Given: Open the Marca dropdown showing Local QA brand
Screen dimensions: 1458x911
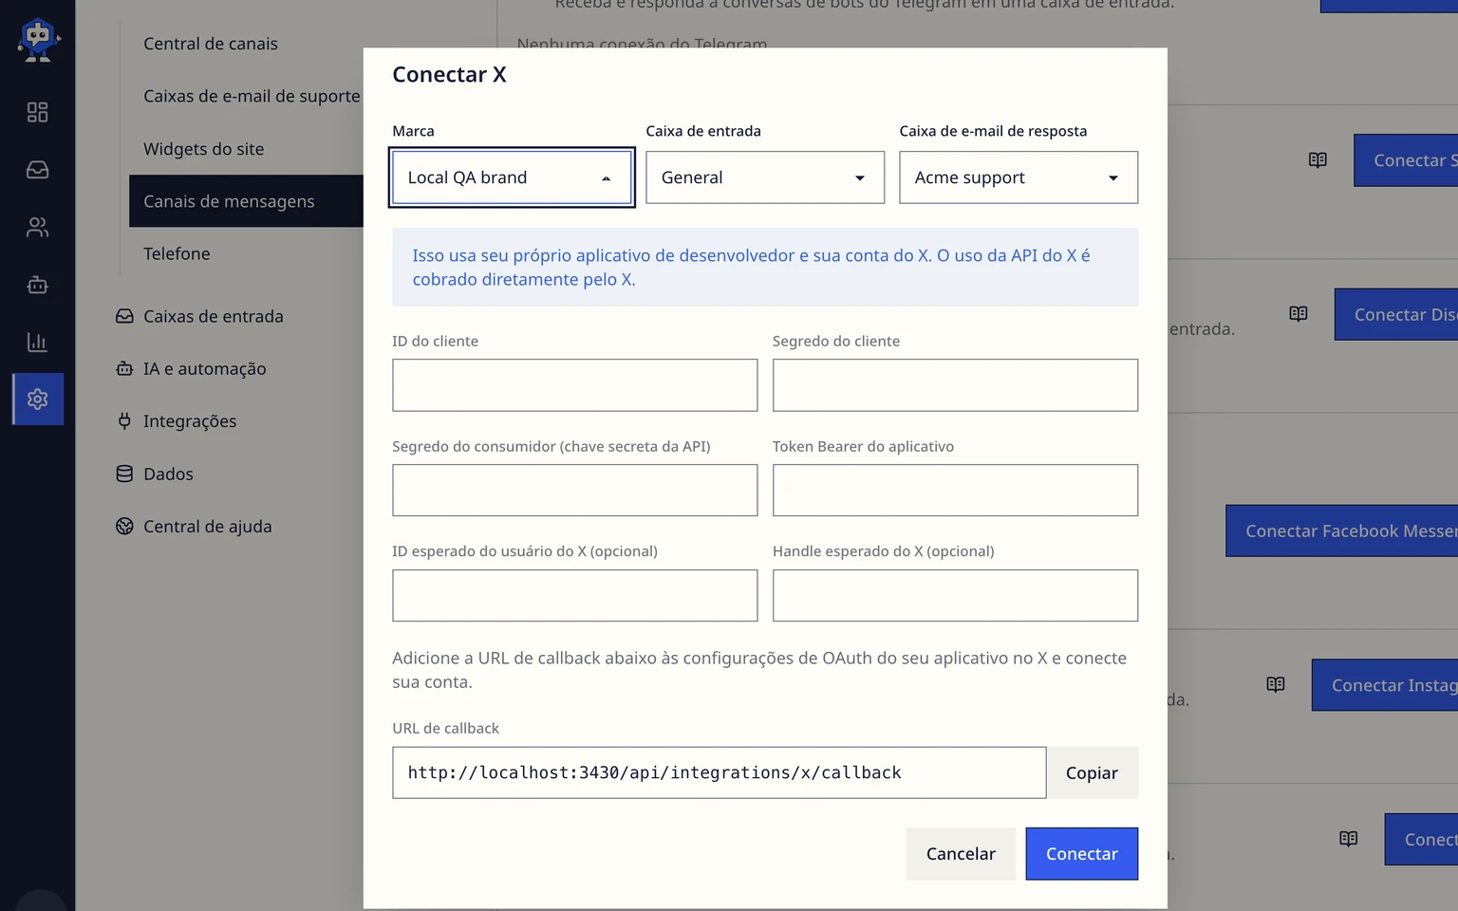Looking at the screenshot, I should [x=512, y=177].
